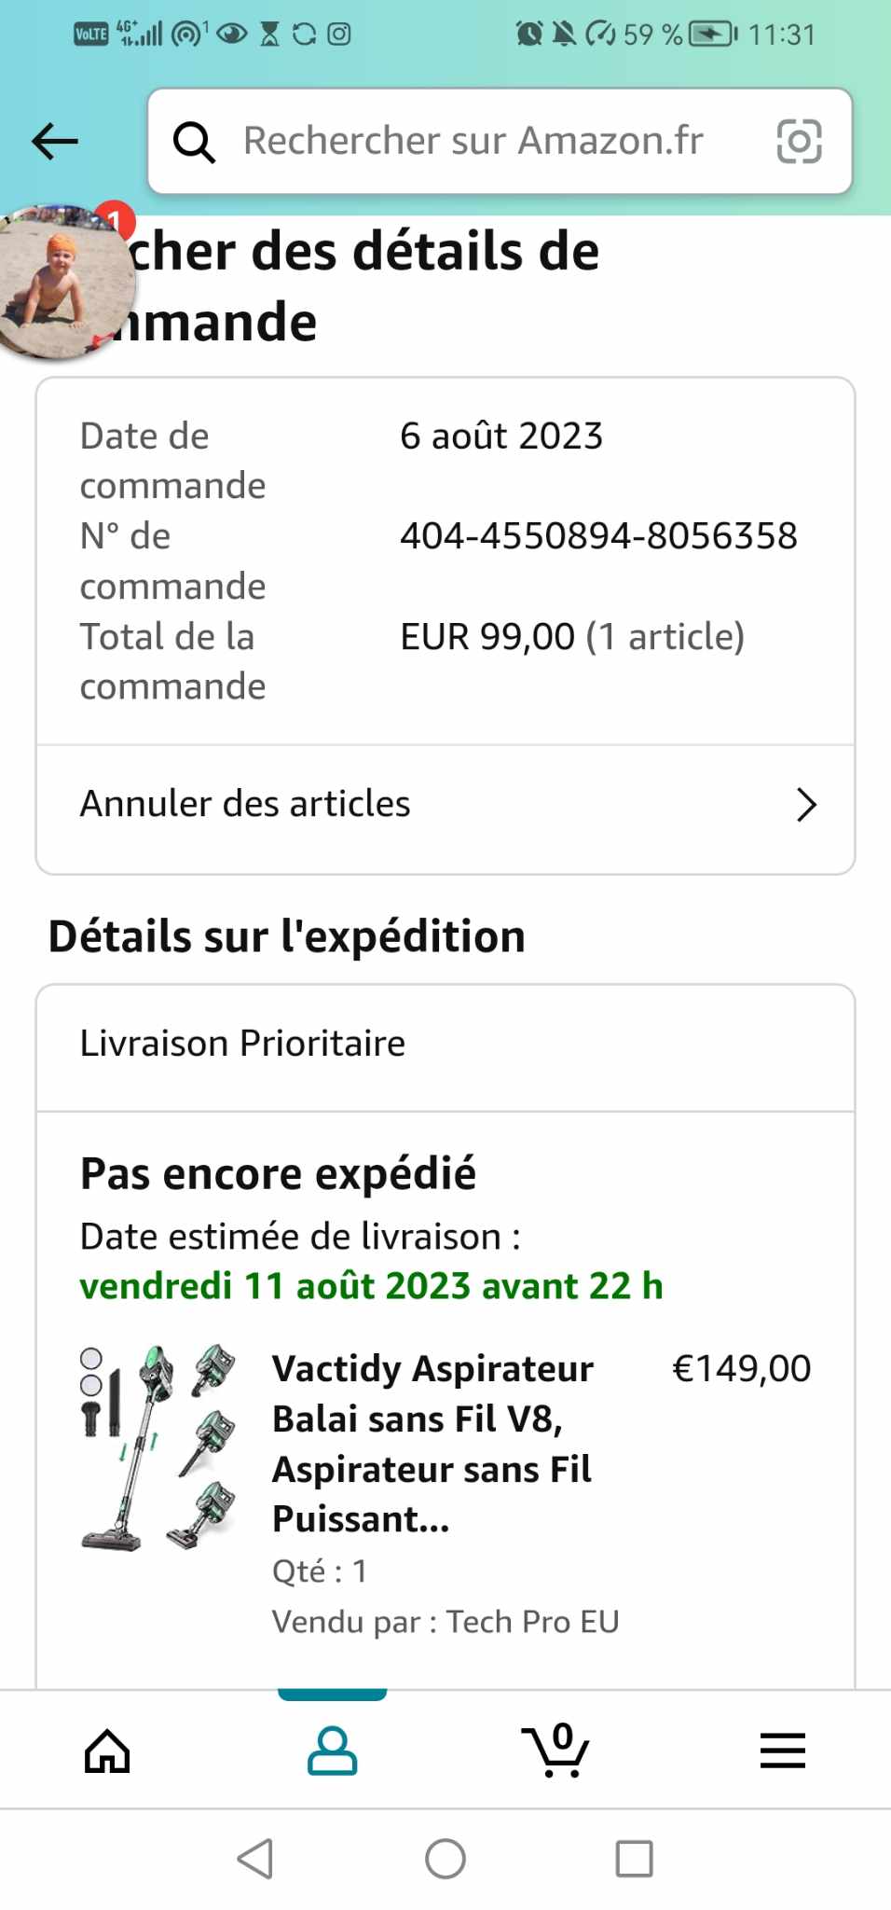Open the shopping cart icon

pyautogui.click(x=556, y=1751)
